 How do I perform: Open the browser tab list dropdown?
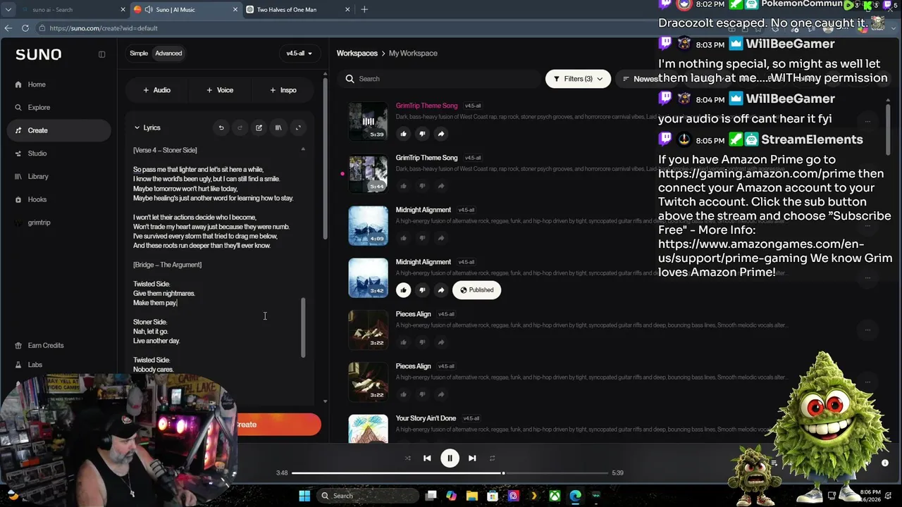(8, 9)
